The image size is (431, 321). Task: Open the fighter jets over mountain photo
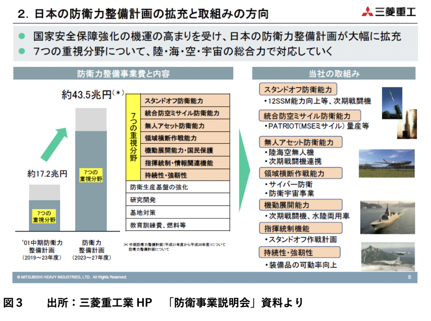388,256
